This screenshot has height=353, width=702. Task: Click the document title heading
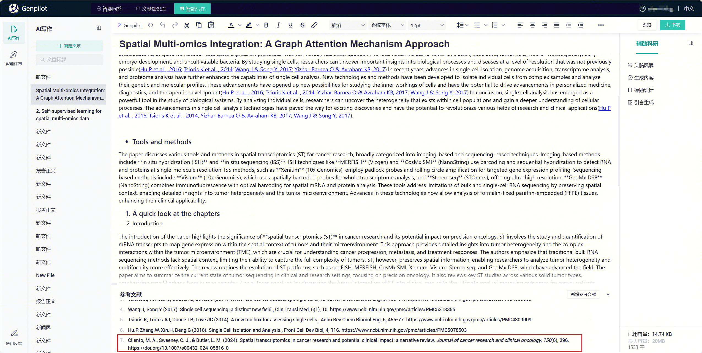pyautogui.click(x=284, y=44)
